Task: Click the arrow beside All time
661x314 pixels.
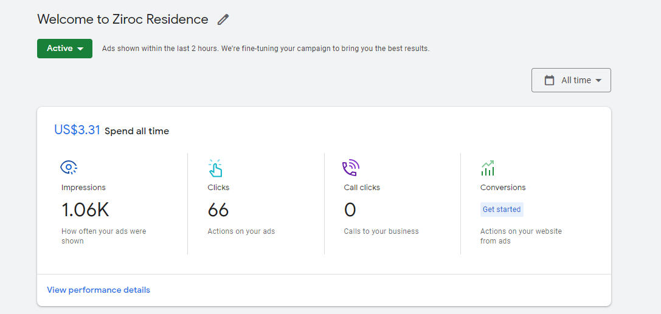Action: [x=598, y=81]
